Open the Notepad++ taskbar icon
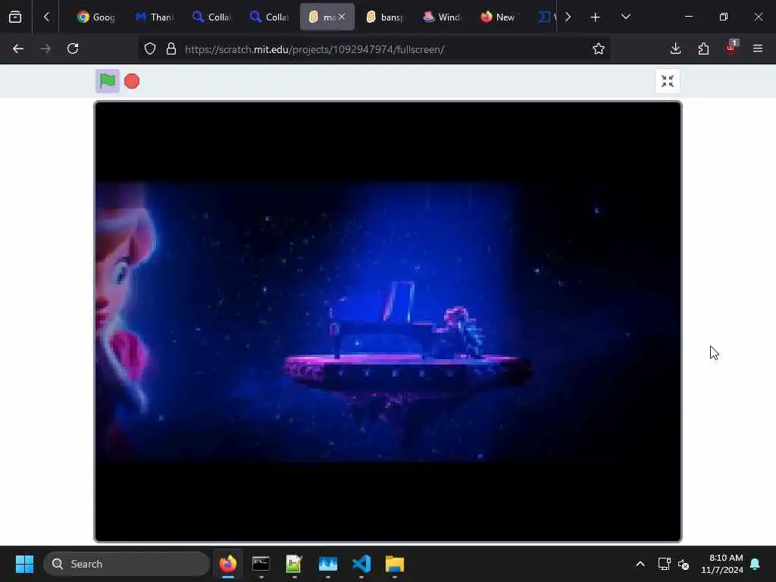776x582 pixels. point(294,564)
